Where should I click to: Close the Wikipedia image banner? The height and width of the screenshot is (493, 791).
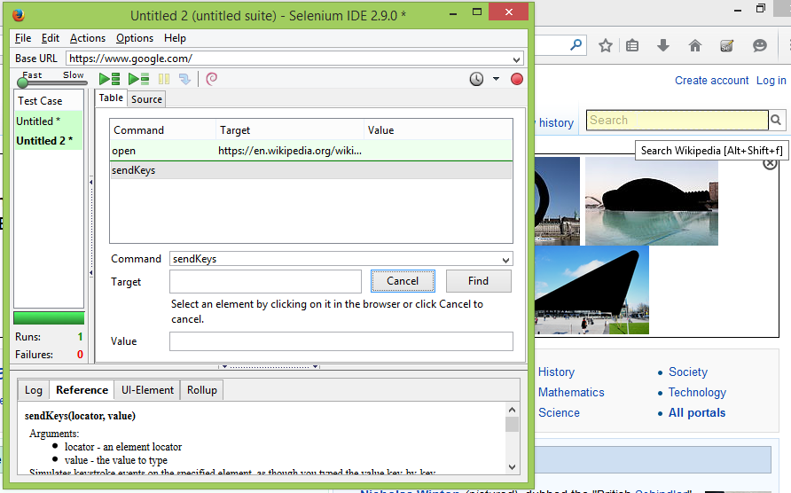(x=770, y=163)
